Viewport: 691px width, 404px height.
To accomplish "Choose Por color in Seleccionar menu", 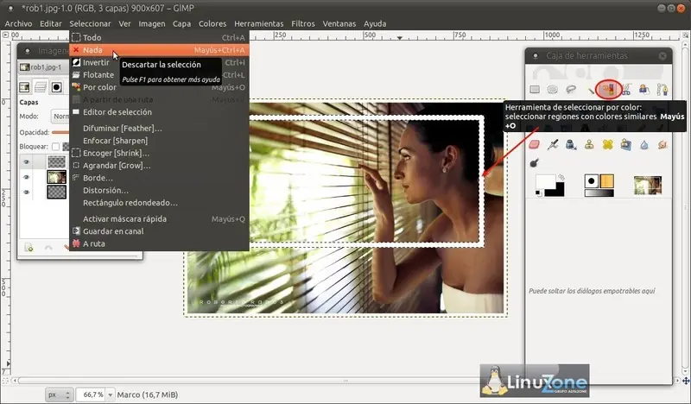I will [159, 87].
